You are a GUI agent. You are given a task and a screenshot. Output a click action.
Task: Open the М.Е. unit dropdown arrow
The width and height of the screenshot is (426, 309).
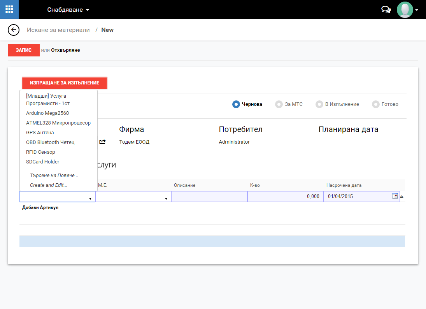[166, 198]
